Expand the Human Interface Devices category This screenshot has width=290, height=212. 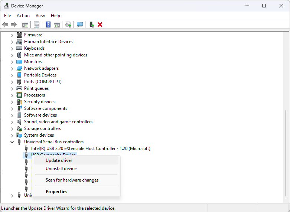pyautogui.click(x=12, y=42)
